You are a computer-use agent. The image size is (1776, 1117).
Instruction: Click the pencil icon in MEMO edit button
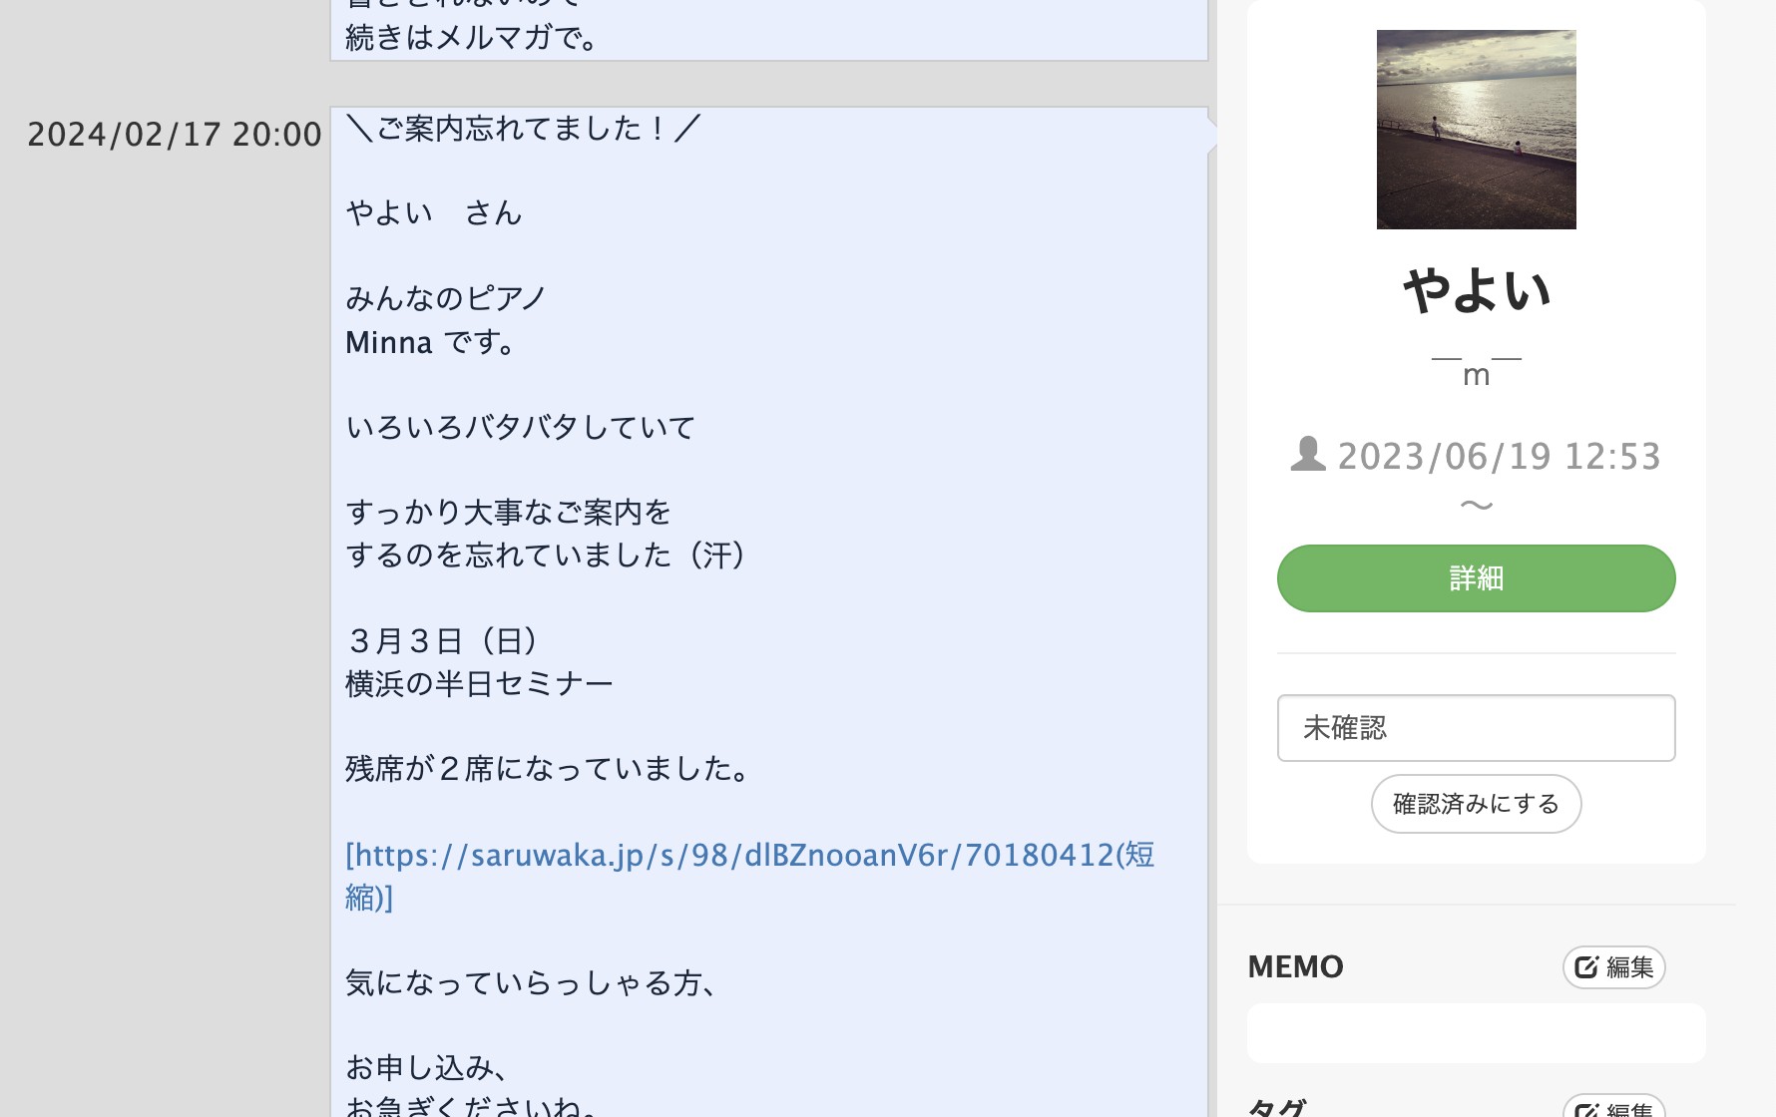(x=1586, y=967)
